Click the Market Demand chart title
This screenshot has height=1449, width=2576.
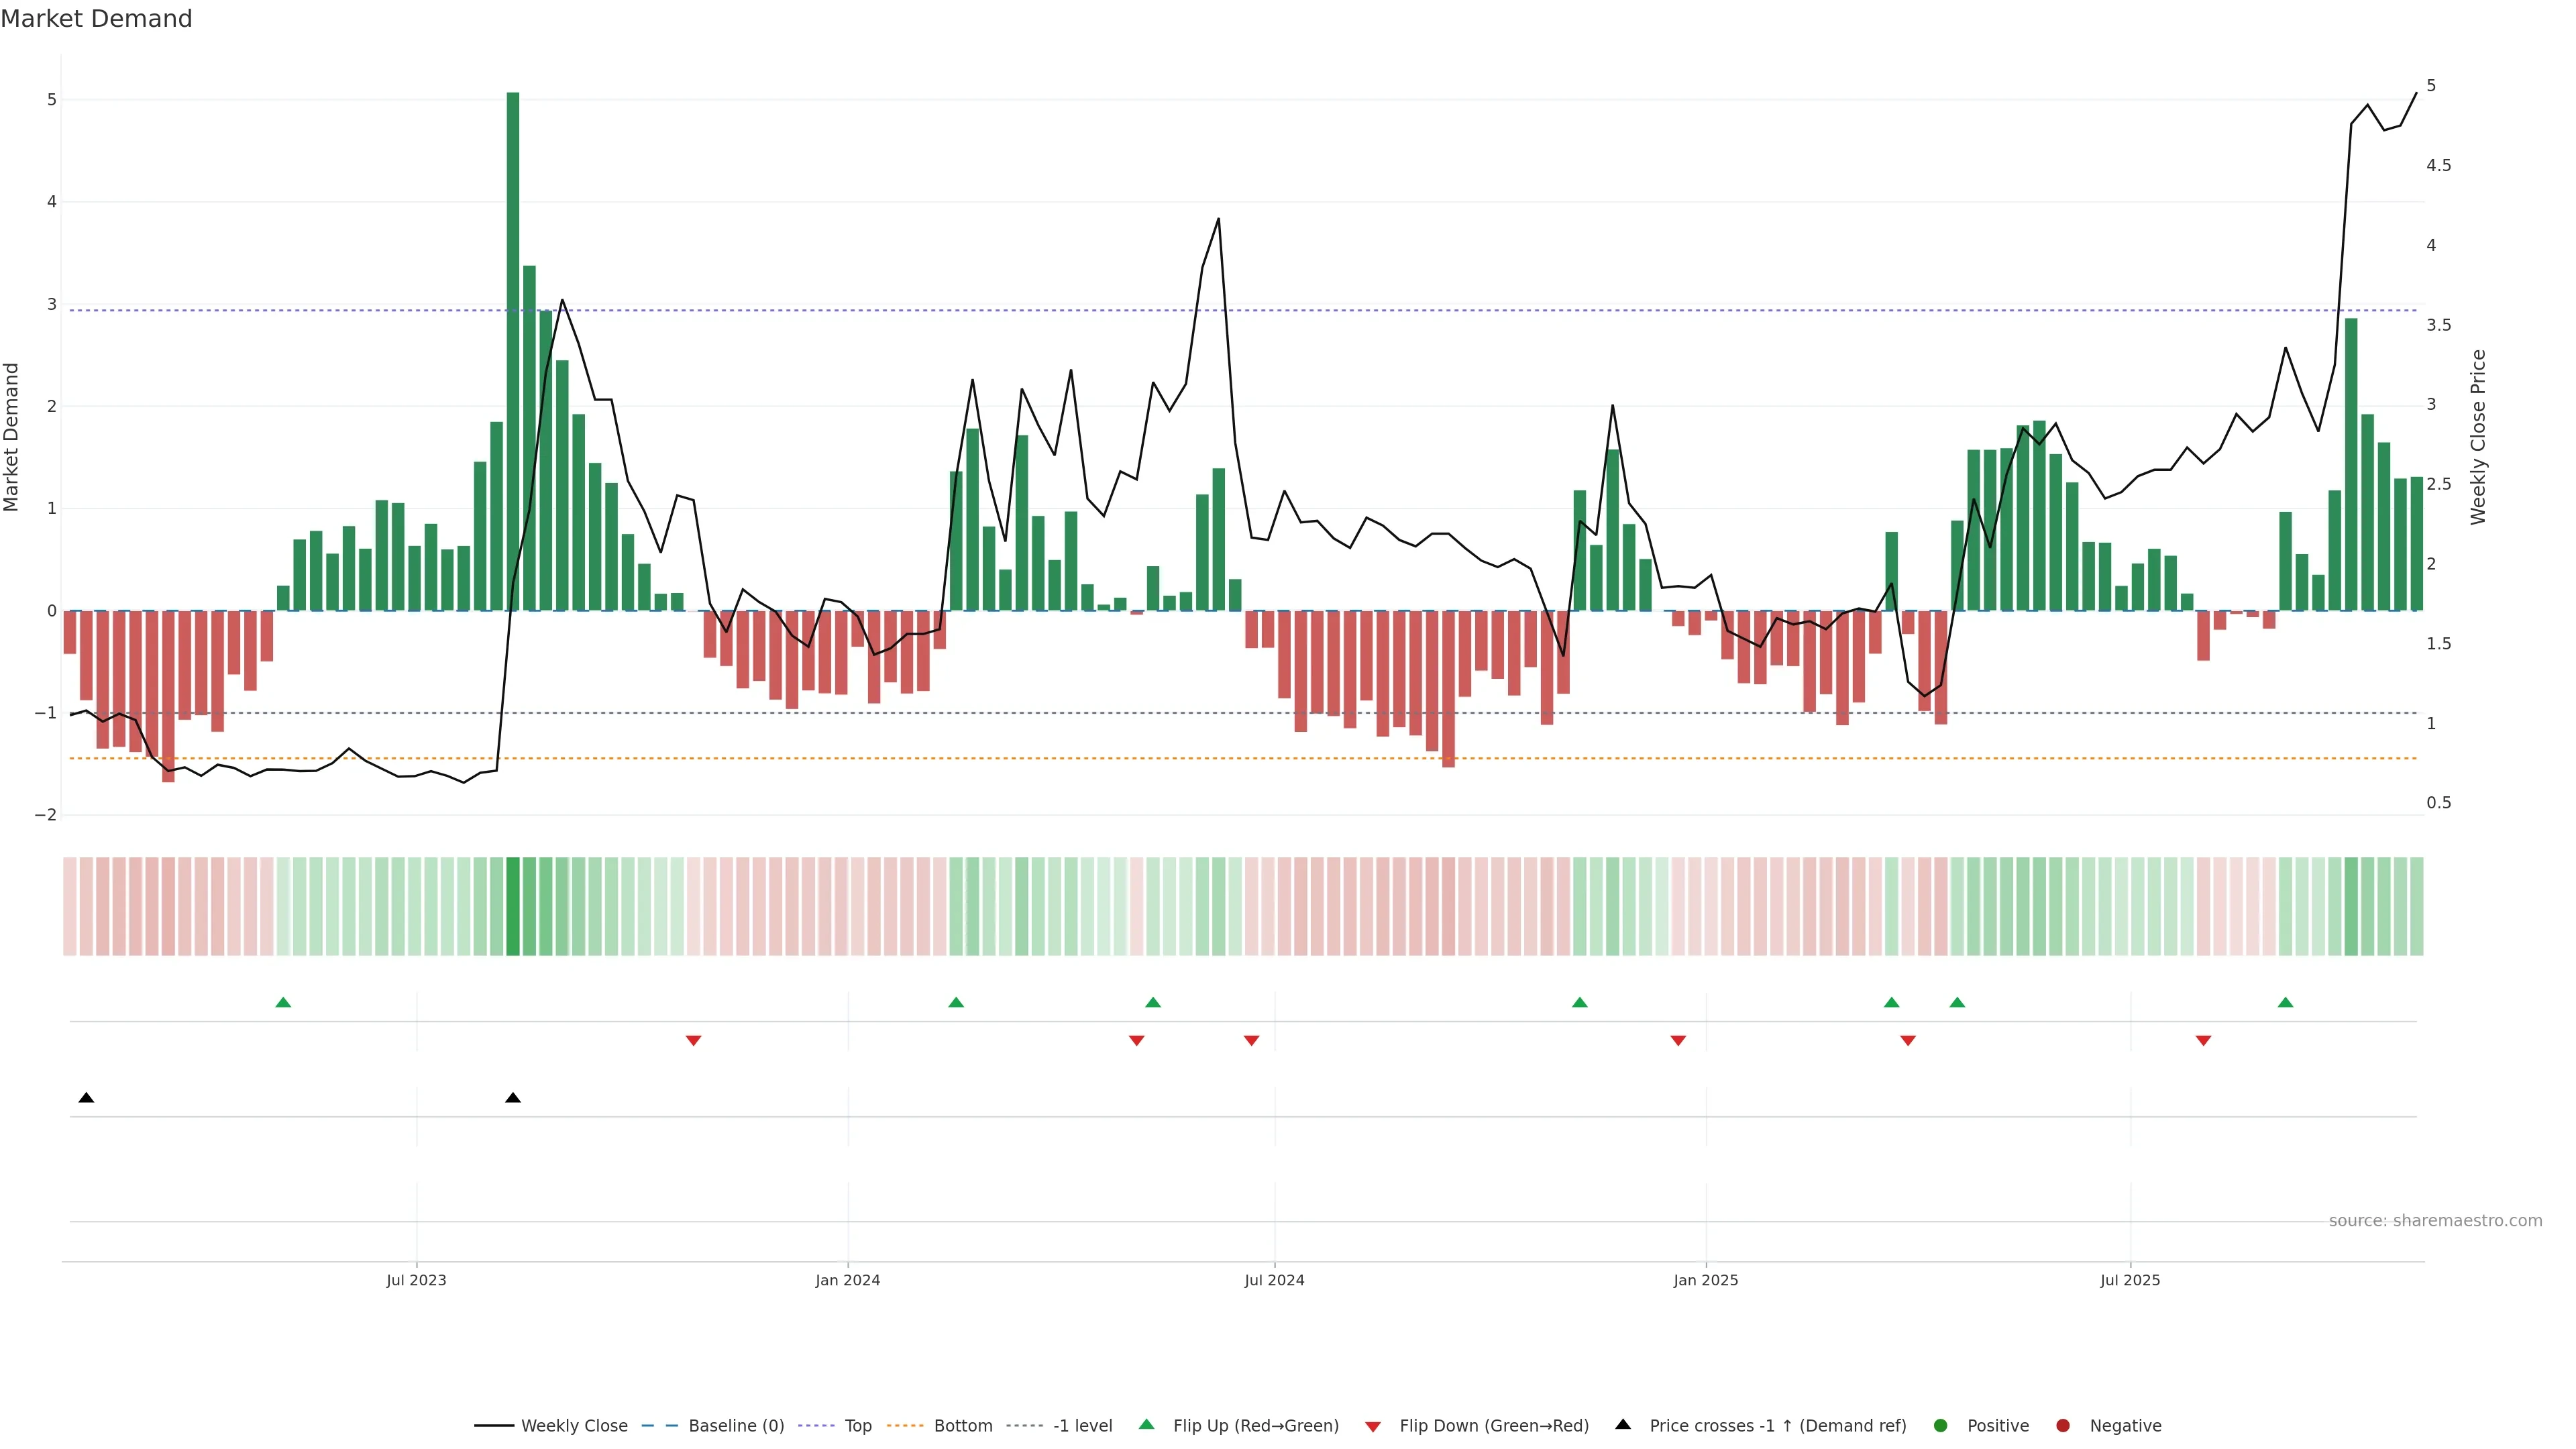click(x=96, y=19)
